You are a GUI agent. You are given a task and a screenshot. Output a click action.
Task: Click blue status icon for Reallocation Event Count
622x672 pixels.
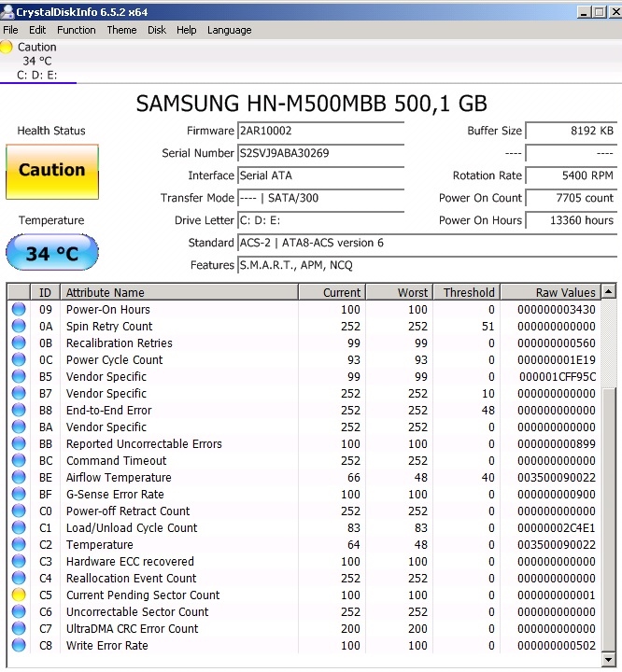point(19,578)
